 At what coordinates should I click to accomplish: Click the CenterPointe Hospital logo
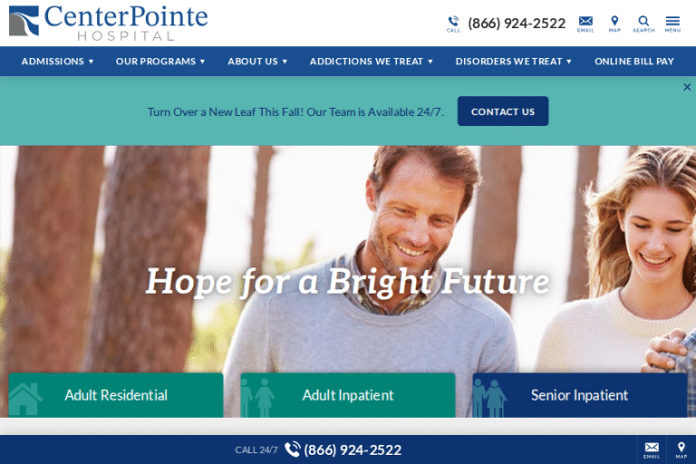pos(109,23)
